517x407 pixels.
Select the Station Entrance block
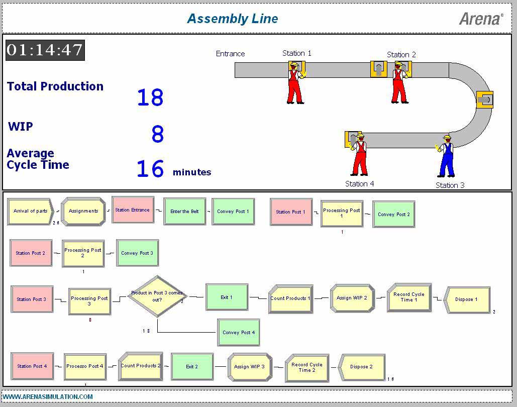click(x=133, y=210)
